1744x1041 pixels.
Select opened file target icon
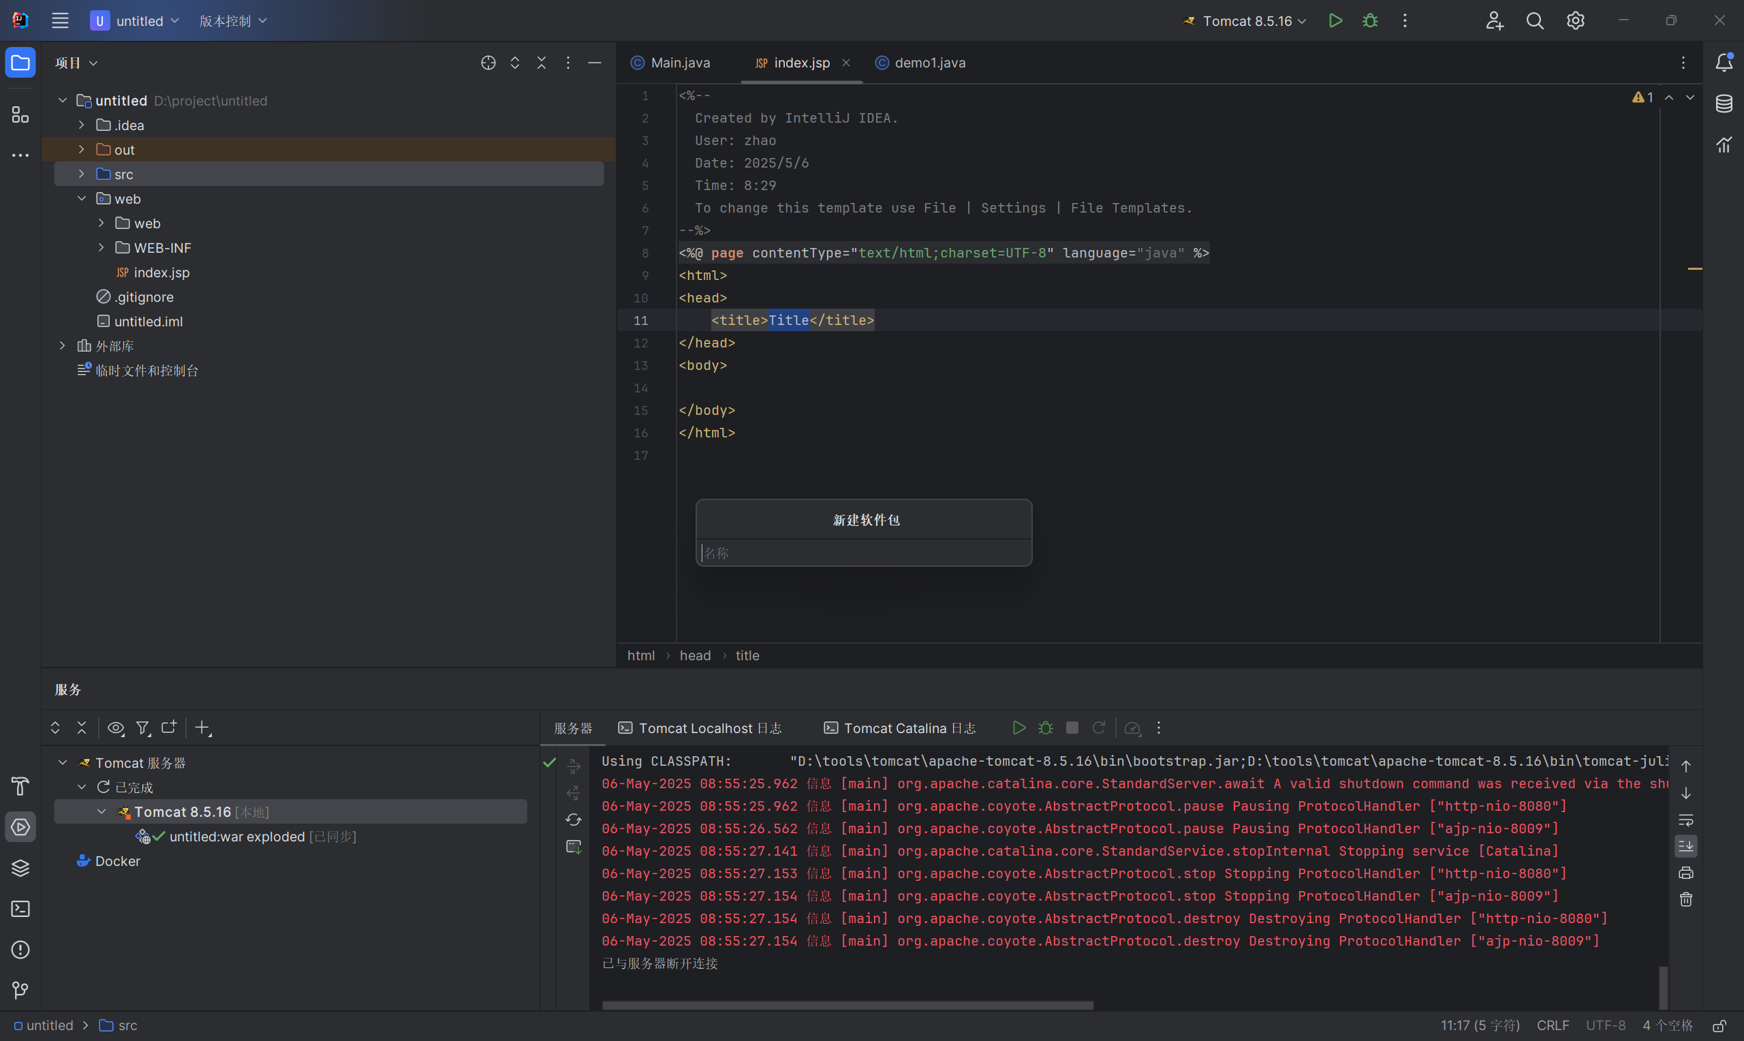488,63
